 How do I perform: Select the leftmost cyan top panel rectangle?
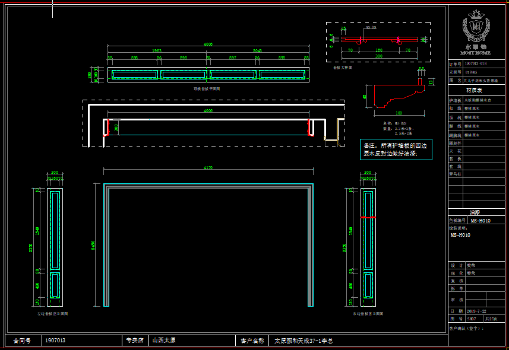point(134,74)
